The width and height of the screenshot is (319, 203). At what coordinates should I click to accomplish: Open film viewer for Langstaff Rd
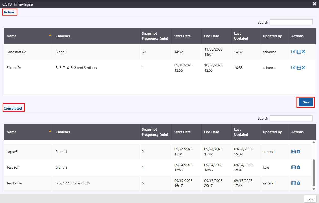299,52
